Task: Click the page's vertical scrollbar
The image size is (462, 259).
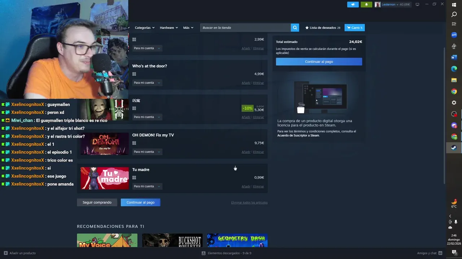Action: click(x=445, y=115)
